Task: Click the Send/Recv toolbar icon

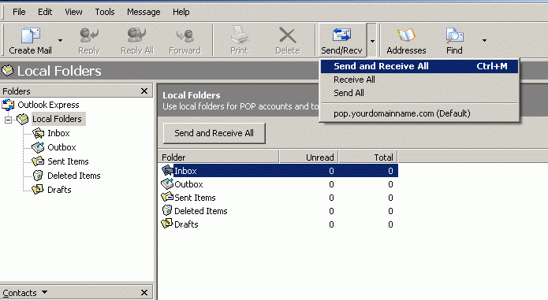Action: [341, 35]
